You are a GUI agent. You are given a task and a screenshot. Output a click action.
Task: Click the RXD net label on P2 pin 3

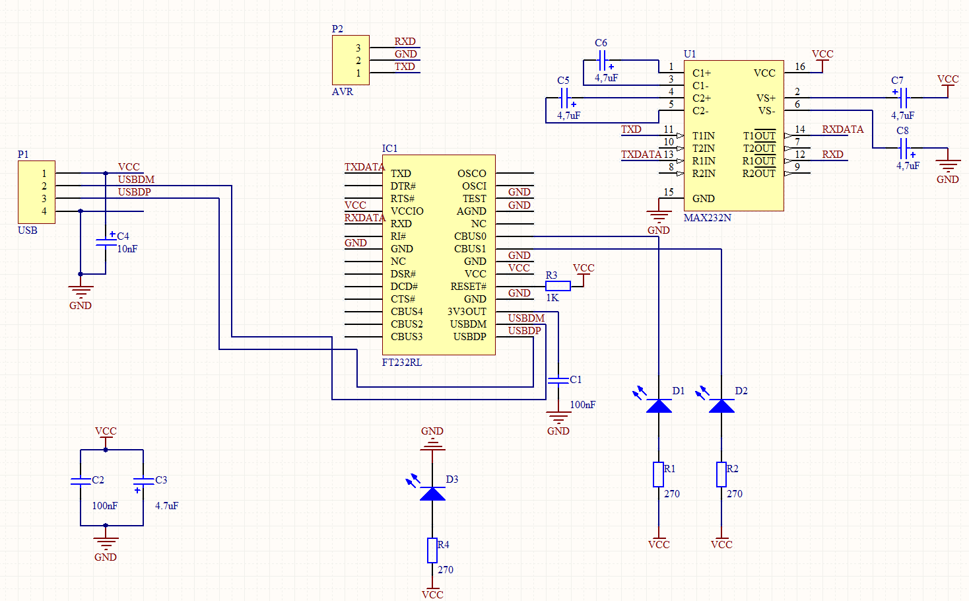click(x=405, y=42)
